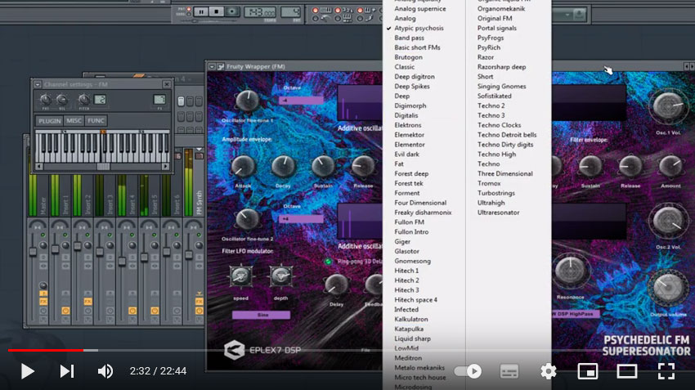This screenshot has height=390, width=695.
Task: Click the filter envelope Amount knob
Action: pos(670,167)
